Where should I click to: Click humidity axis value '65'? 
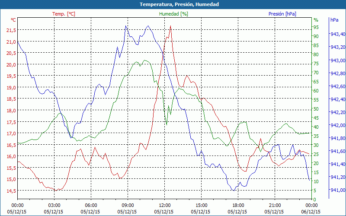[x=316, y=82]
